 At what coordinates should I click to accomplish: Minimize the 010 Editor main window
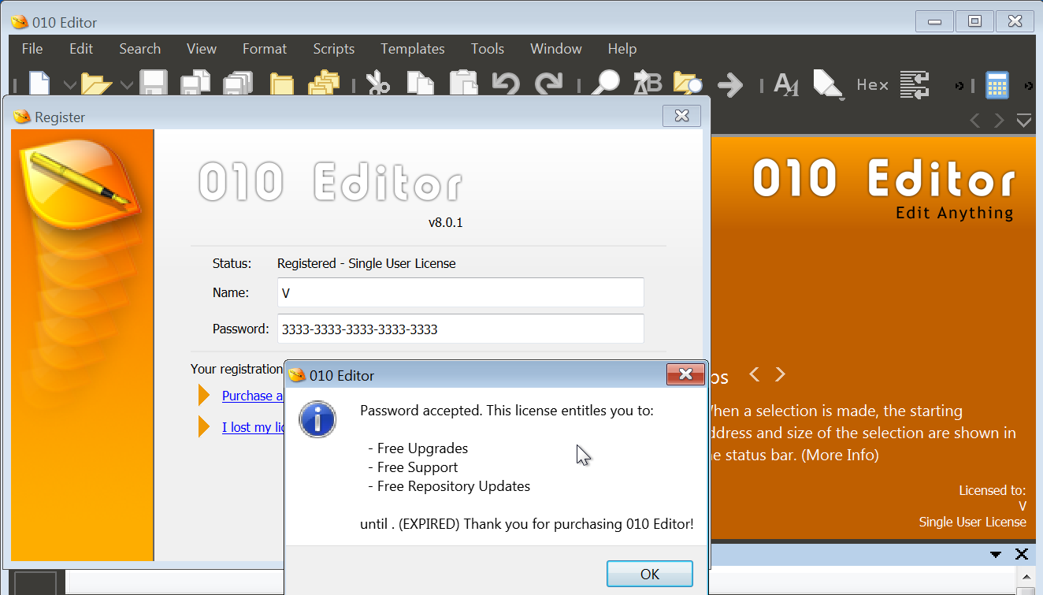(x=935, y=21)
